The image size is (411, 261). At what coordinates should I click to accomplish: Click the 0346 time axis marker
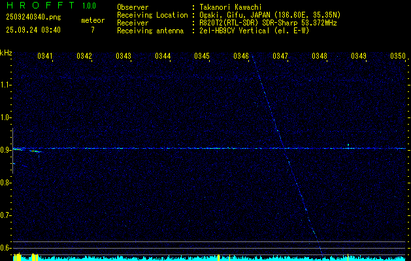pyautogui.click(x=241, y=55)
